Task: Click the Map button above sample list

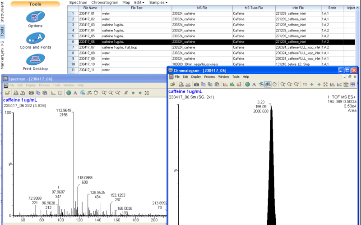Action: tap(126, 2)
